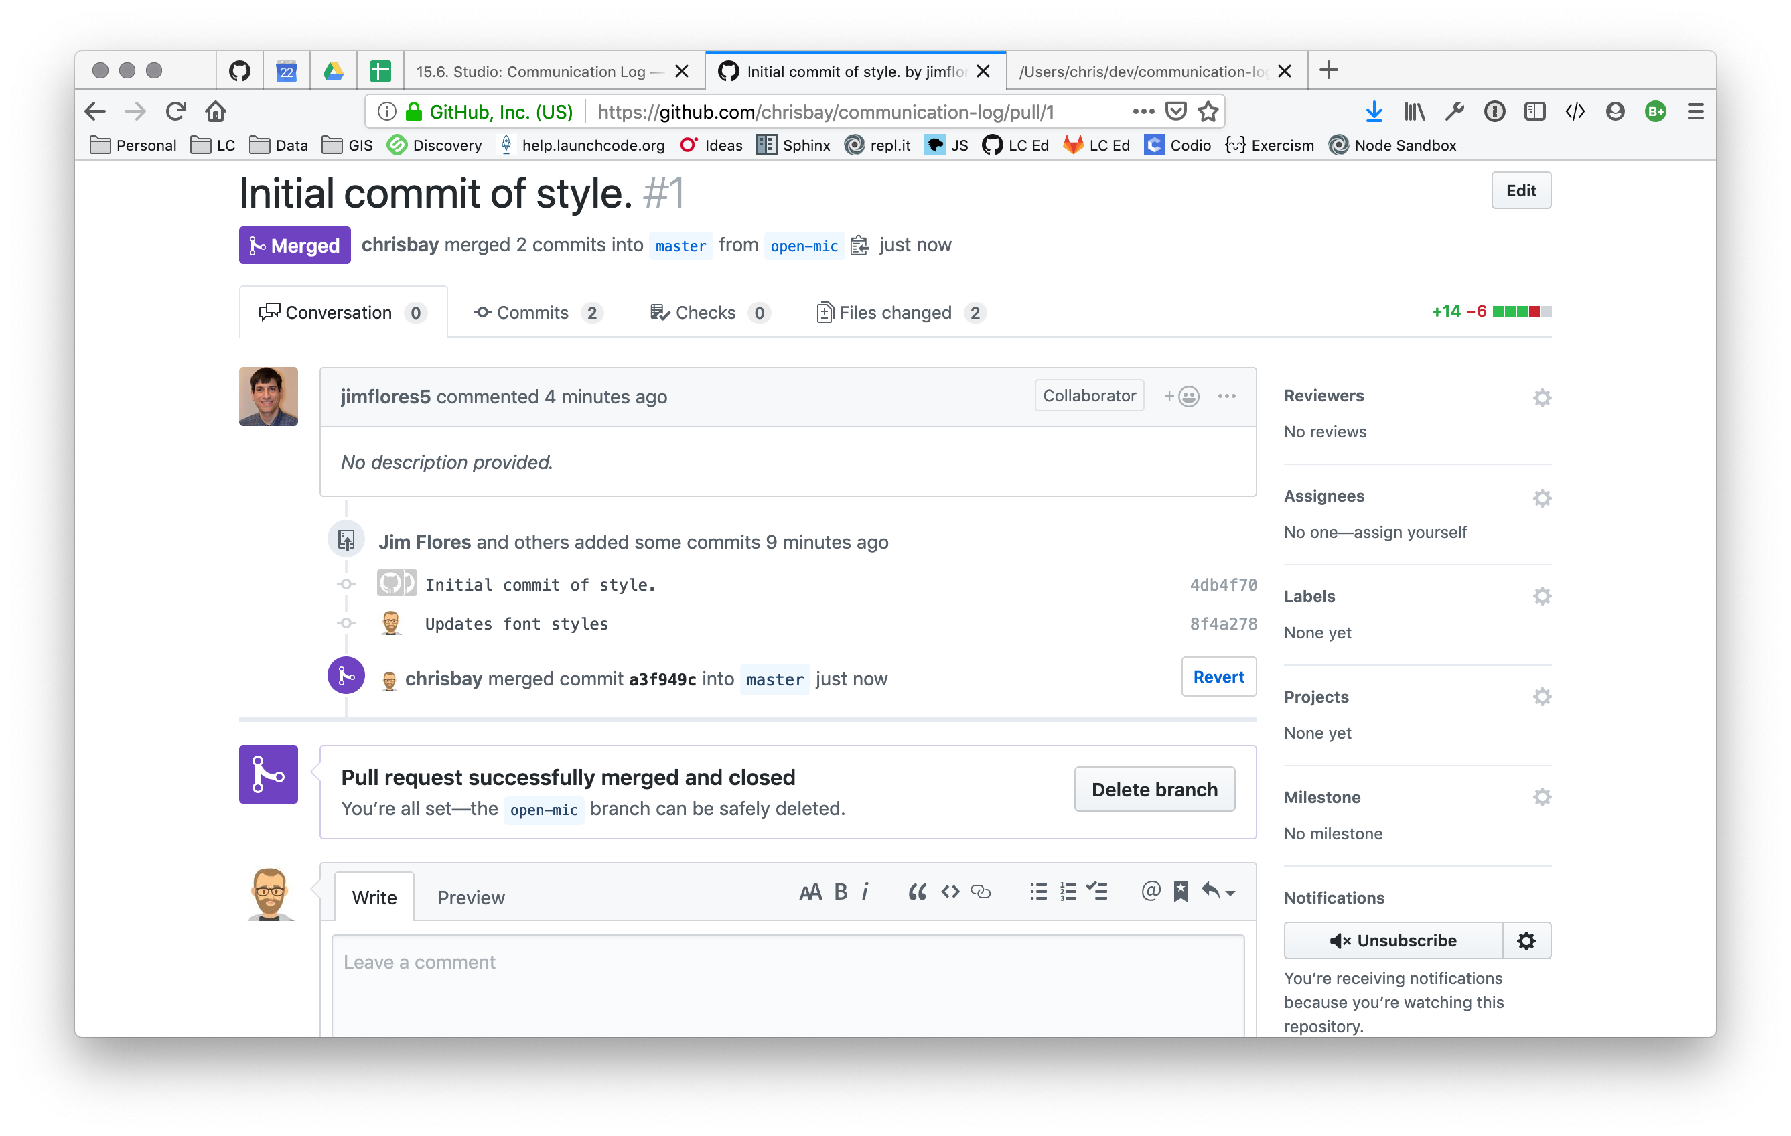Unsubscribe from repository notifications
The image size is (1791, 1136).
pos(1392,940)
